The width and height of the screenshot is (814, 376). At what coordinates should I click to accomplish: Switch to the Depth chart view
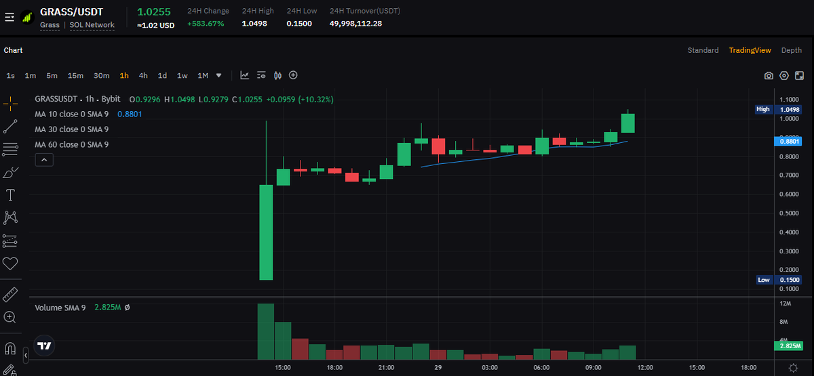pyautogui.click(x=792, y=50)
